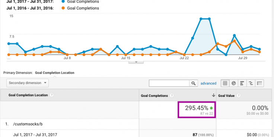274x137 pixels.
Task: Sort by Goal Completions descending arrow
Action: click(213, 95)
